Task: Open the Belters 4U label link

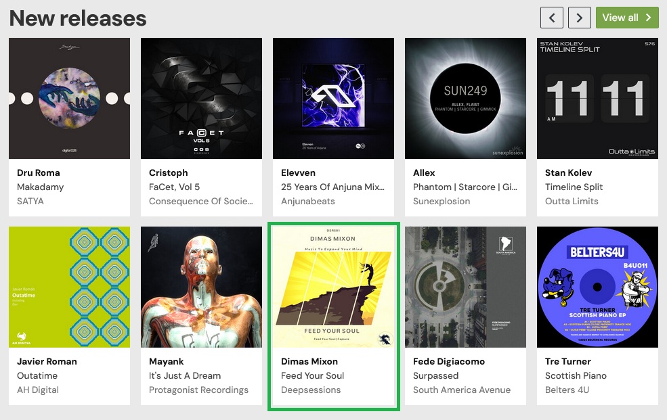Action: coord(567,390)
